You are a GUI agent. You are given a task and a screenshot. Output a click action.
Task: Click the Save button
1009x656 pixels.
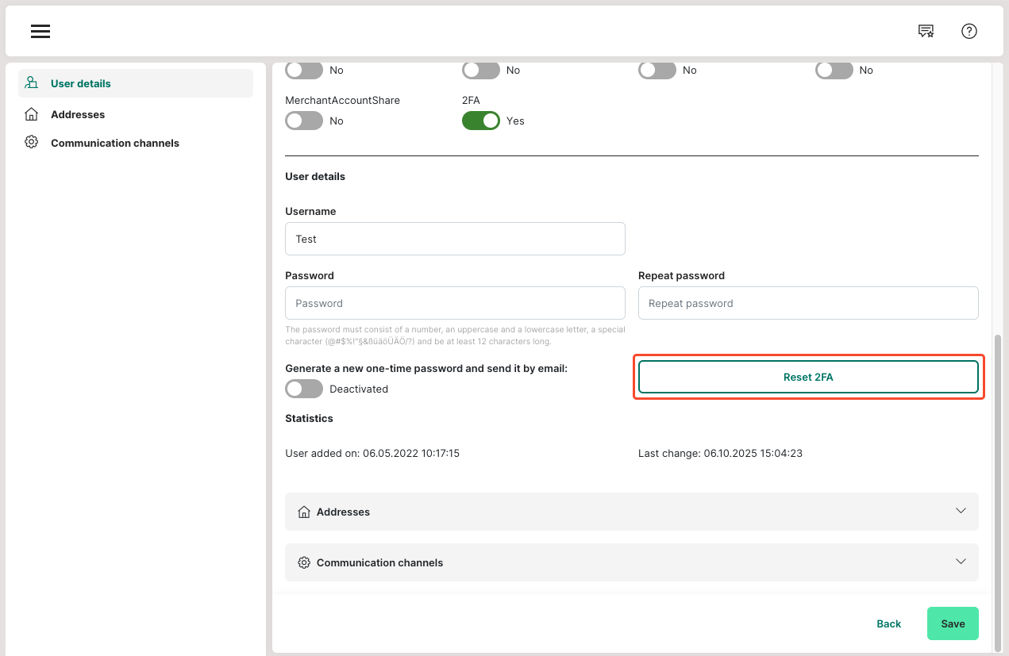(953, 623)
